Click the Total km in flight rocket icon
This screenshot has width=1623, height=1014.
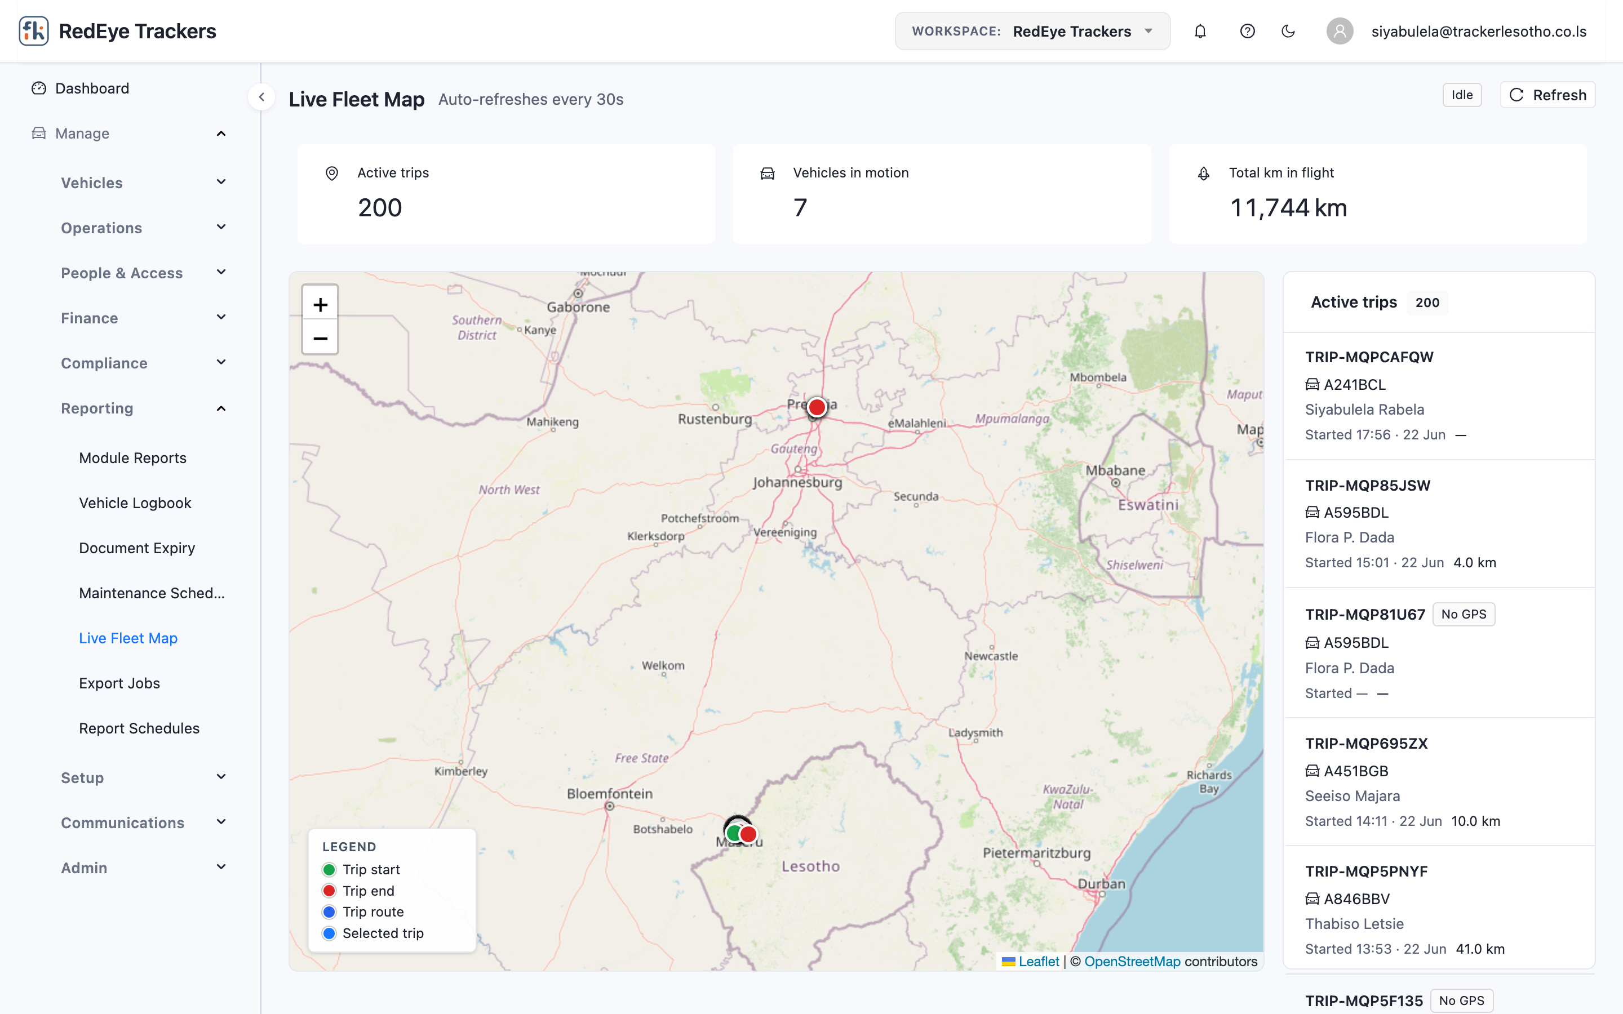tap(1203, 173)
